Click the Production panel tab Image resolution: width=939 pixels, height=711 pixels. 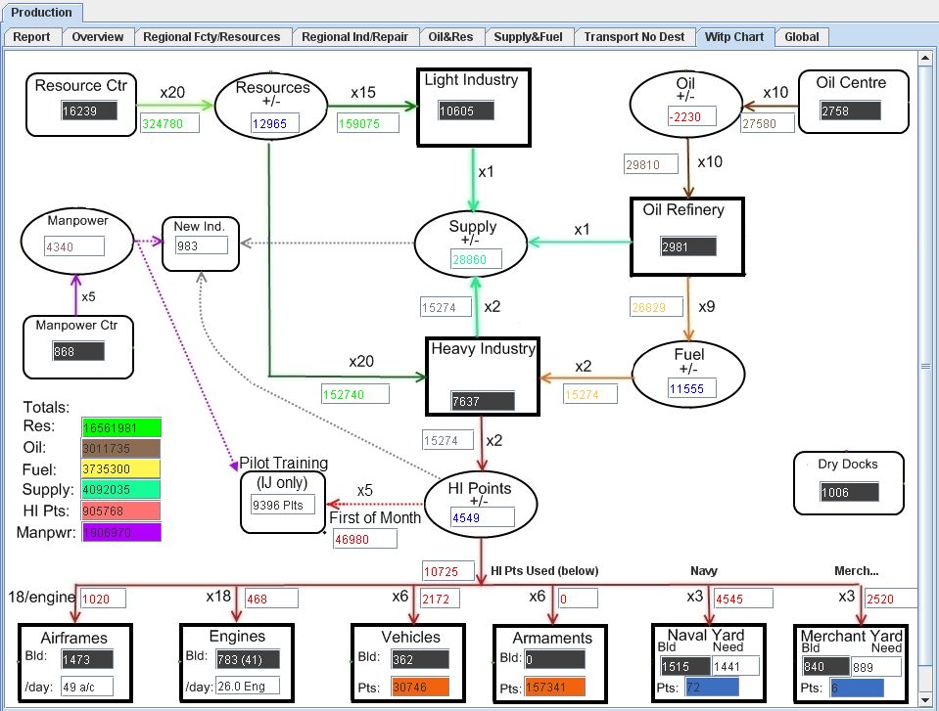41,12
